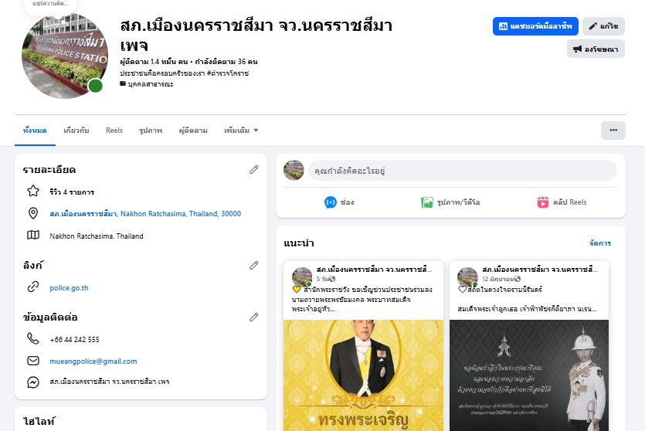645x431 pixels.
Task: Open the featured post dated 12 มิถุนายน
Action: pos(498,279)
